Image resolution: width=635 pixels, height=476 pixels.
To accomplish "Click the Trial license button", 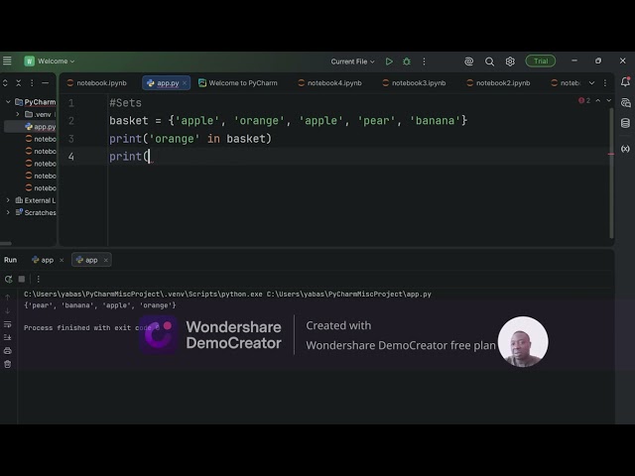I will [541, 61].
